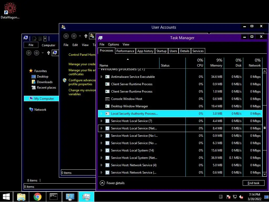Go back in the User Accounts window
The image size is (269, 202).
coord(66,36)
